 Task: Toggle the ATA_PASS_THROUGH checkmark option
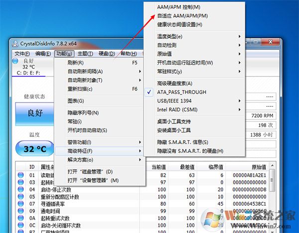(194, 92)
